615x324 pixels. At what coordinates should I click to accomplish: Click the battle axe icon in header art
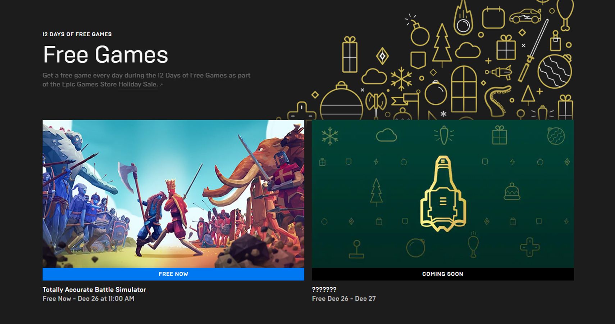pyautogui.click(x=376, y=102)
